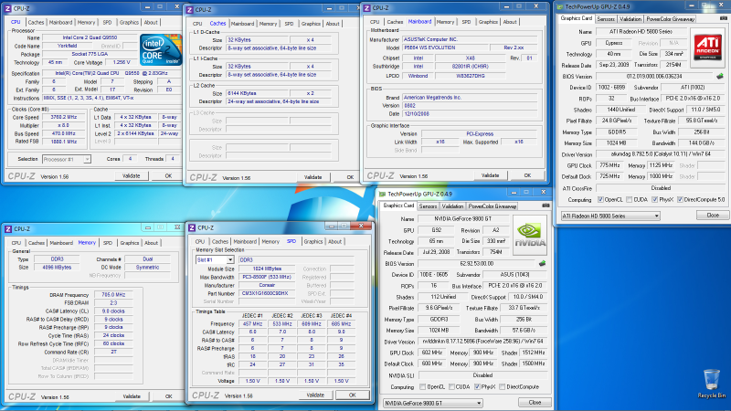The height and width of the screenshot is (411, 731).
Task: Toggle PhysX checkbox in NVIDIA GPU-Z
Action: tap(477, 386)
